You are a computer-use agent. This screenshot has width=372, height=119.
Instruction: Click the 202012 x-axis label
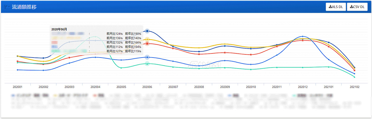click(303, 87)
